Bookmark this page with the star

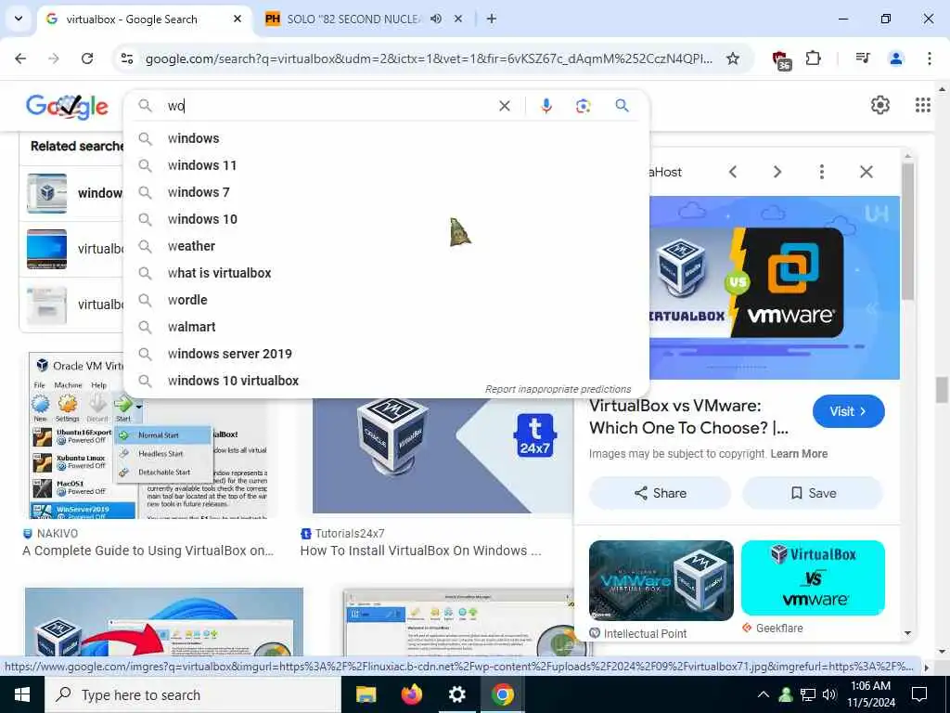733,58
